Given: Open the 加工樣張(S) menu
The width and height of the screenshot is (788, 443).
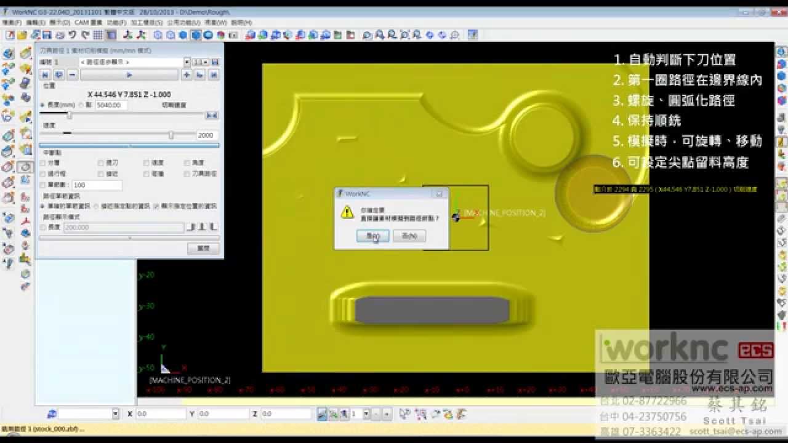Looking at the screenshot, I should click(147, 23).
